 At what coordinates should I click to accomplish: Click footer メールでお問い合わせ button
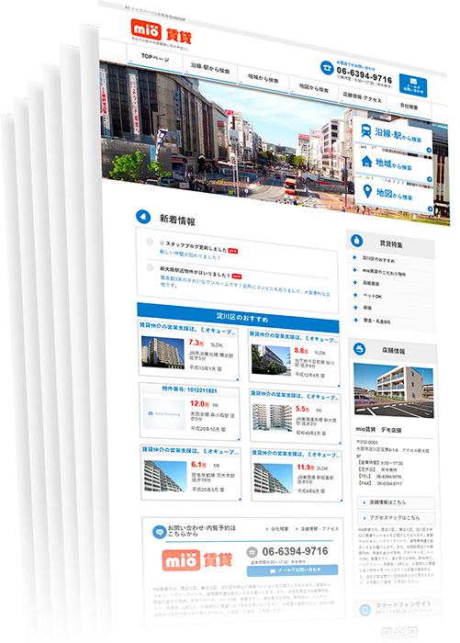pos(293,570)
